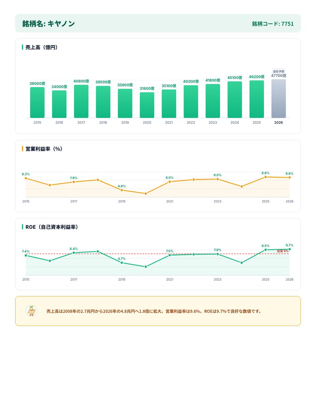Click the 9.6% label on operating margin chart
The image size is (316, 395).
pos(289,173)
